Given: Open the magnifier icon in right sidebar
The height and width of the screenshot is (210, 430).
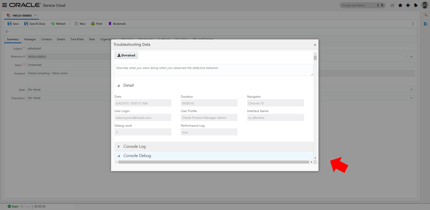Looking at the screenshot, I should pyautogui.click(x=426, y=15).
